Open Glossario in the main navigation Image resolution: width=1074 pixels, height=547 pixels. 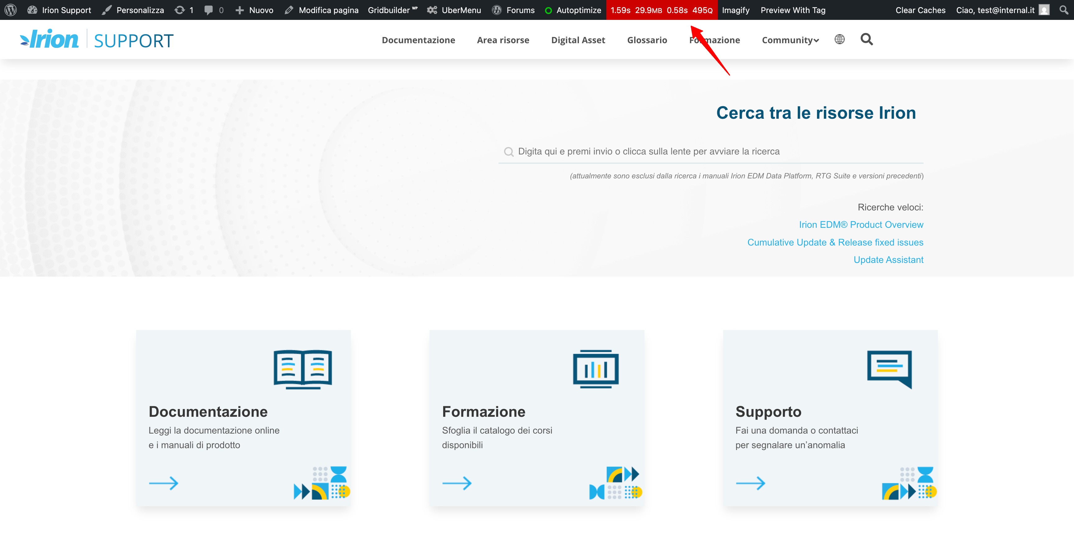647,40
